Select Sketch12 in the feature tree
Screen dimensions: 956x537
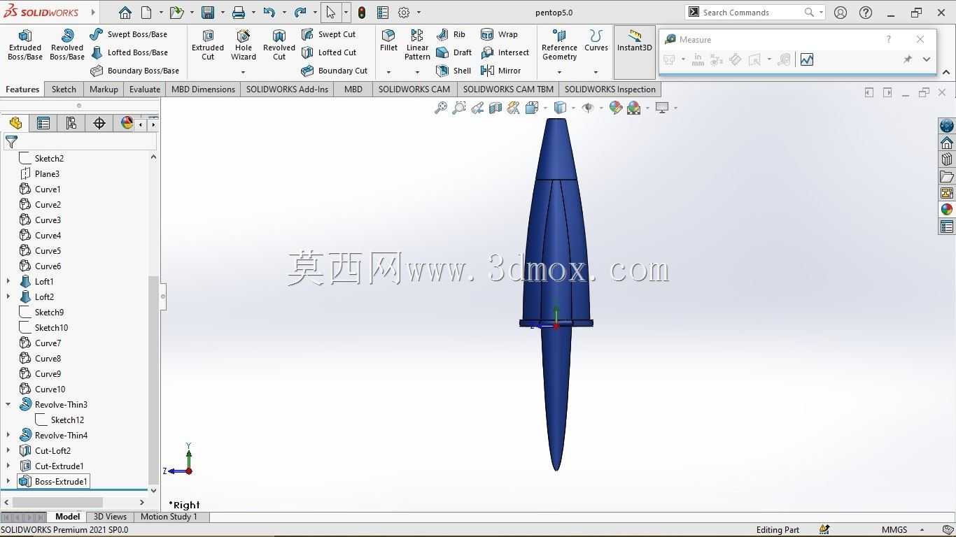[x=59, y=420]
